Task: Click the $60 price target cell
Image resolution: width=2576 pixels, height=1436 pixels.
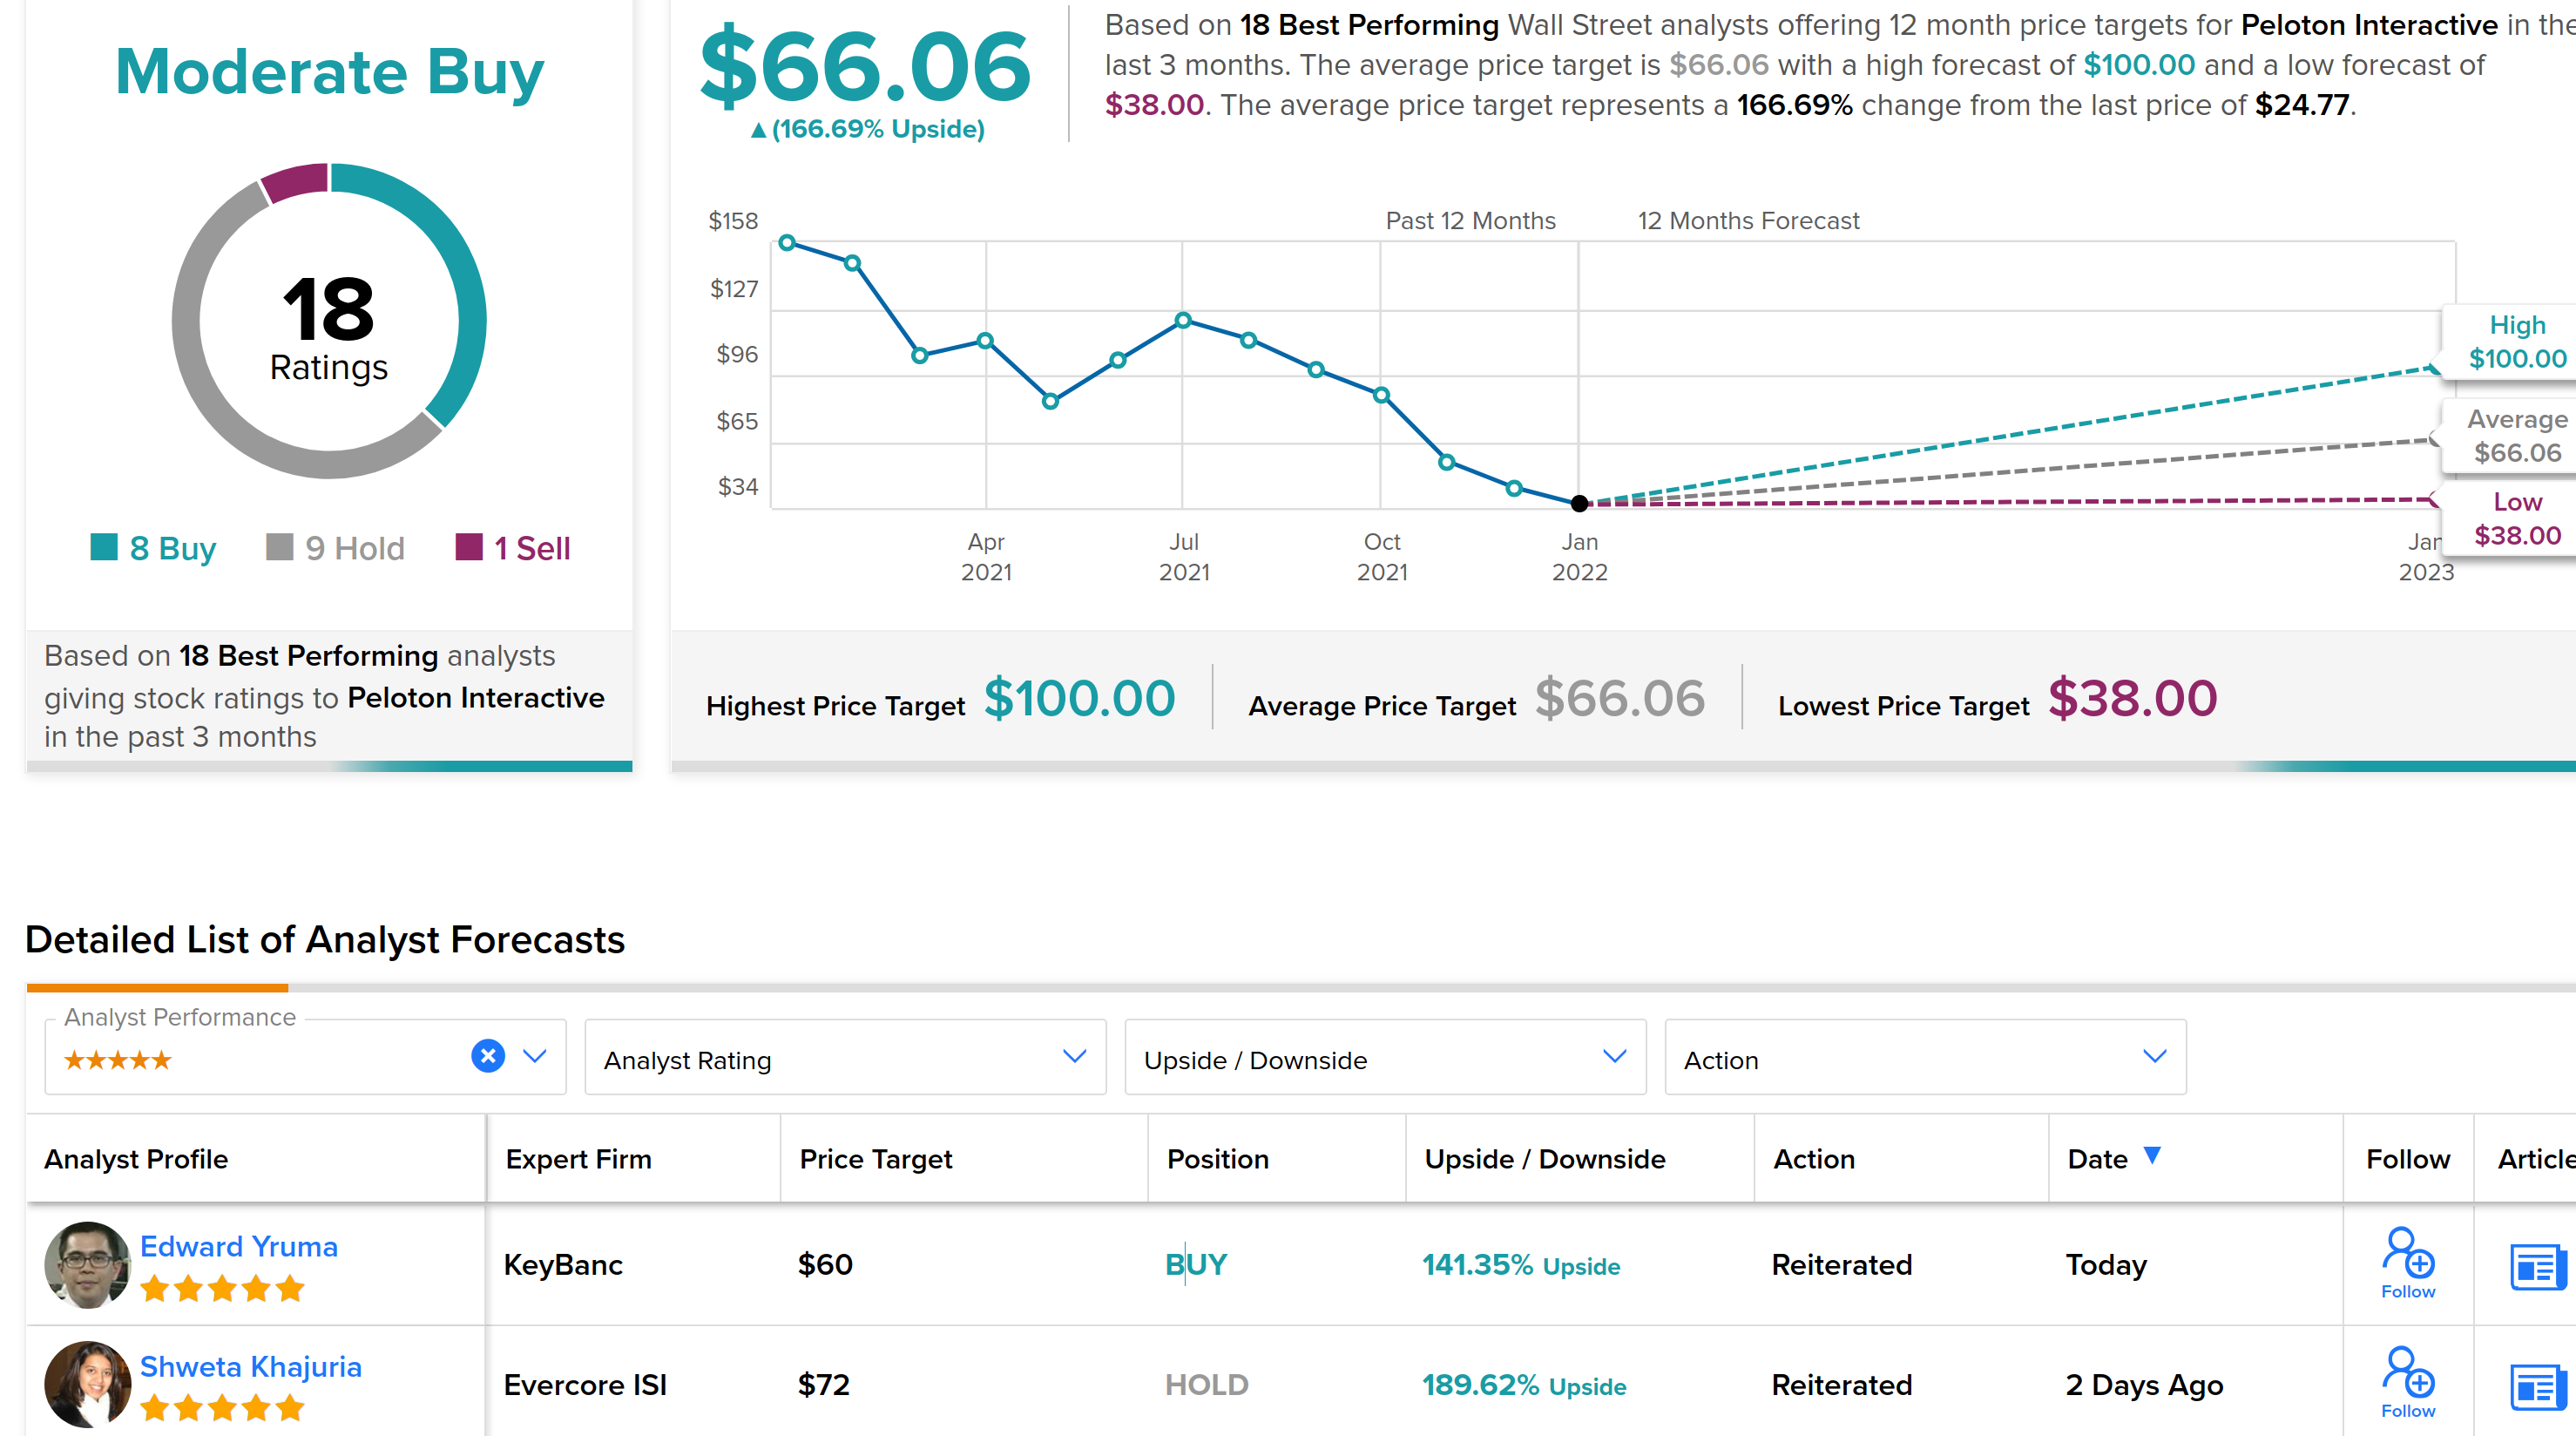Action: coord(825,1265)
